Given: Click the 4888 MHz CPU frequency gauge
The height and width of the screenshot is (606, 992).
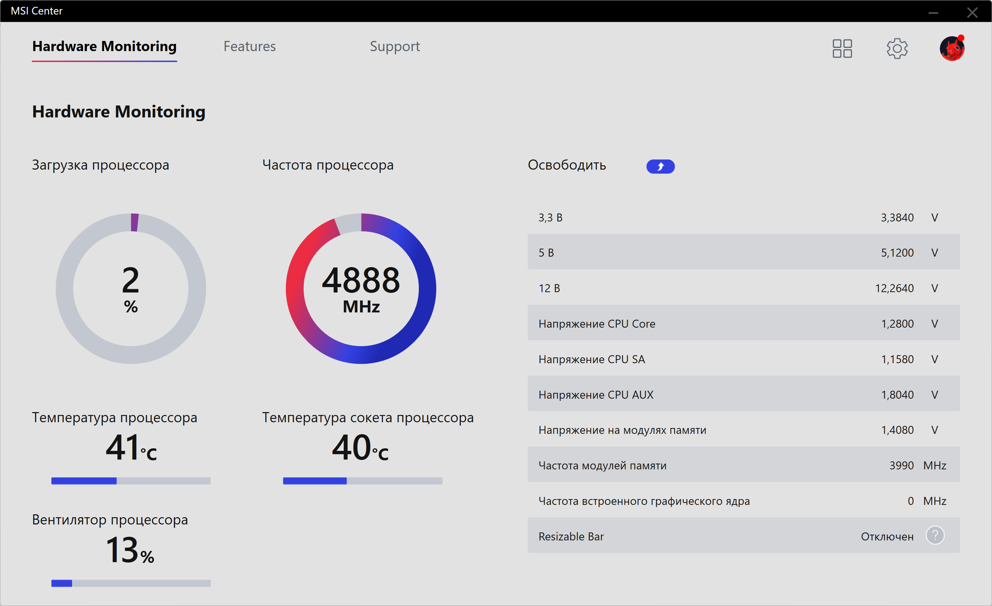Looking at the screenshot, I should coord(361,288).
